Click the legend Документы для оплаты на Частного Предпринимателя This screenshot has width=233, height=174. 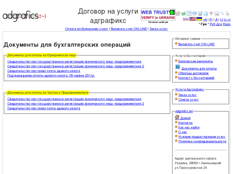[x=47, y=93]
